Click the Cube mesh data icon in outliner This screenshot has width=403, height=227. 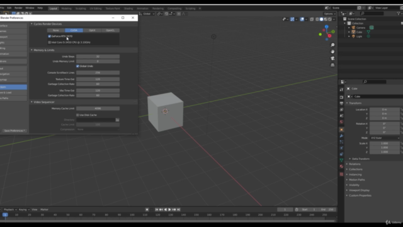(368, 32)
